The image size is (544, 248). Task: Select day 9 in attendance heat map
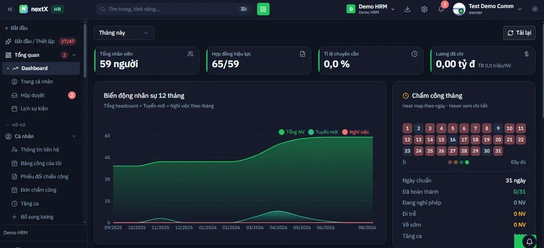coord(498,128)
